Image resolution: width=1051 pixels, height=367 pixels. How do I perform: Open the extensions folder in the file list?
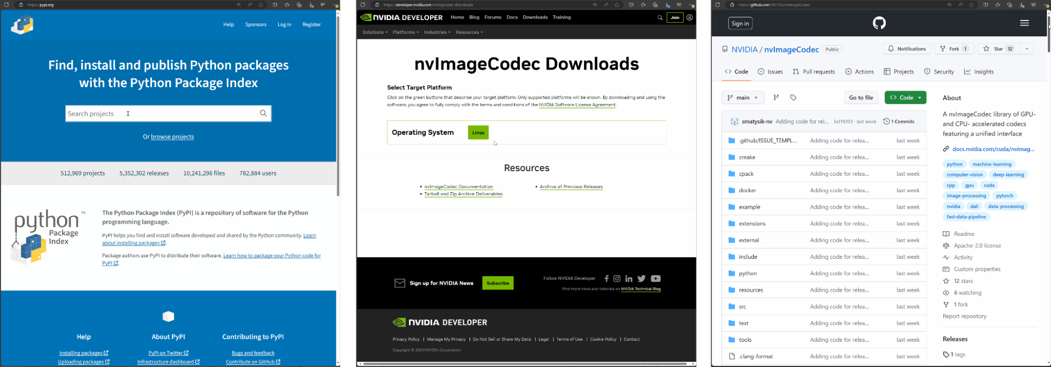click(752, 224)
